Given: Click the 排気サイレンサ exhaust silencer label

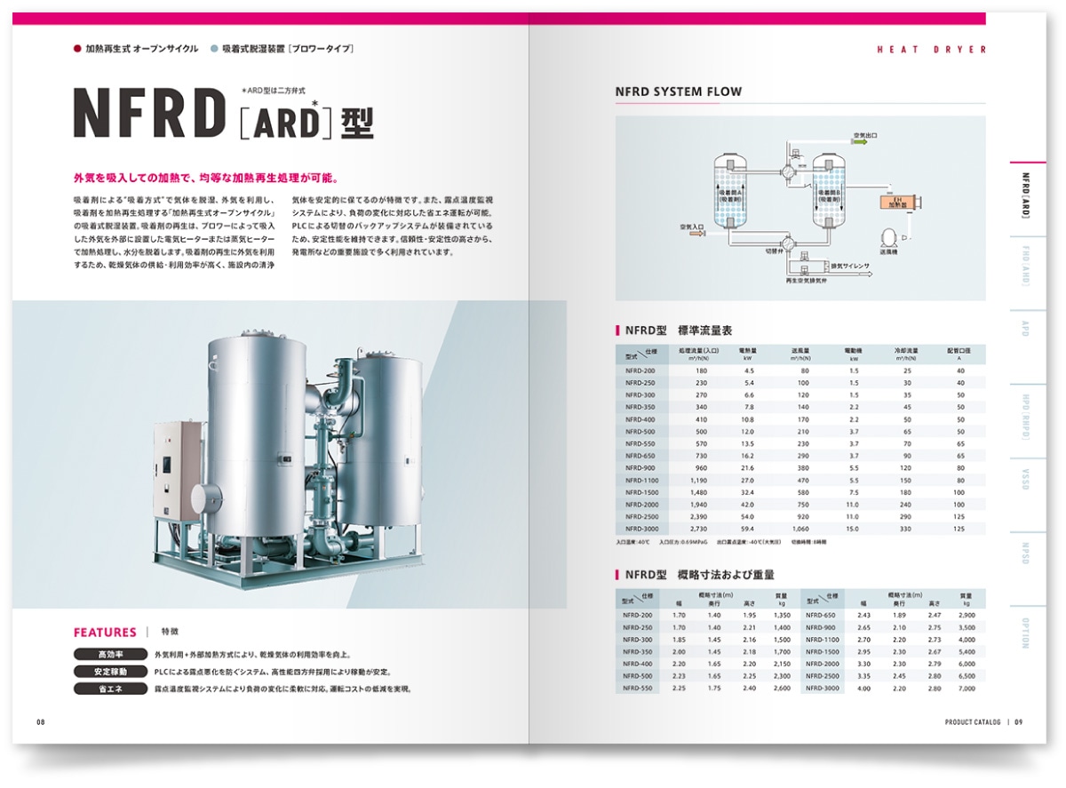Looking at the screenshot, I should pyautogui.click(x=852, y=266).
